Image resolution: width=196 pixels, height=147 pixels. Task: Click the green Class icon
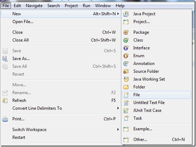click(x=126, y=40)
